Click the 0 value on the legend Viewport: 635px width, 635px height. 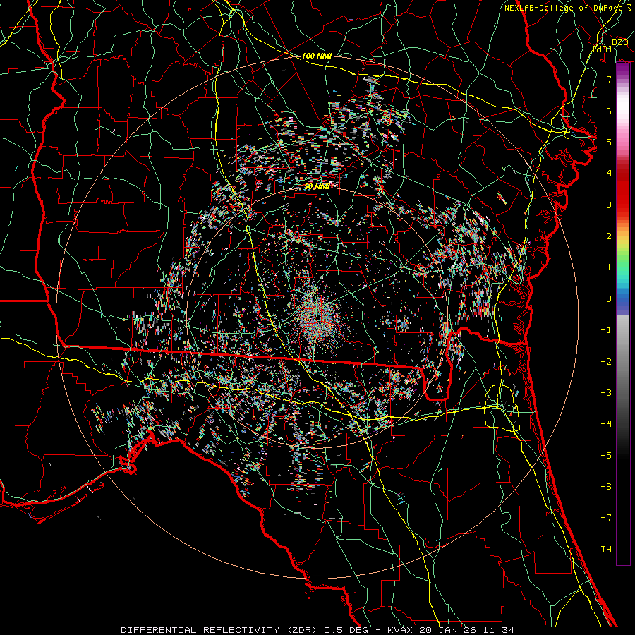pos(609,299)
